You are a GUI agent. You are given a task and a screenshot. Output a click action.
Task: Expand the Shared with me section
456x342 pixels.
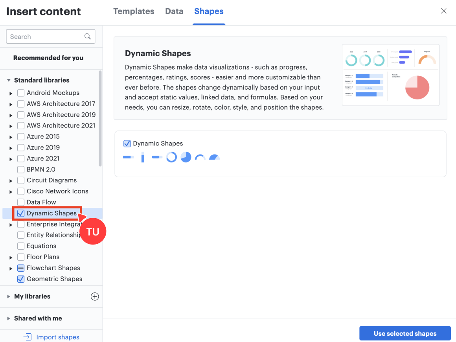point(9,318)
